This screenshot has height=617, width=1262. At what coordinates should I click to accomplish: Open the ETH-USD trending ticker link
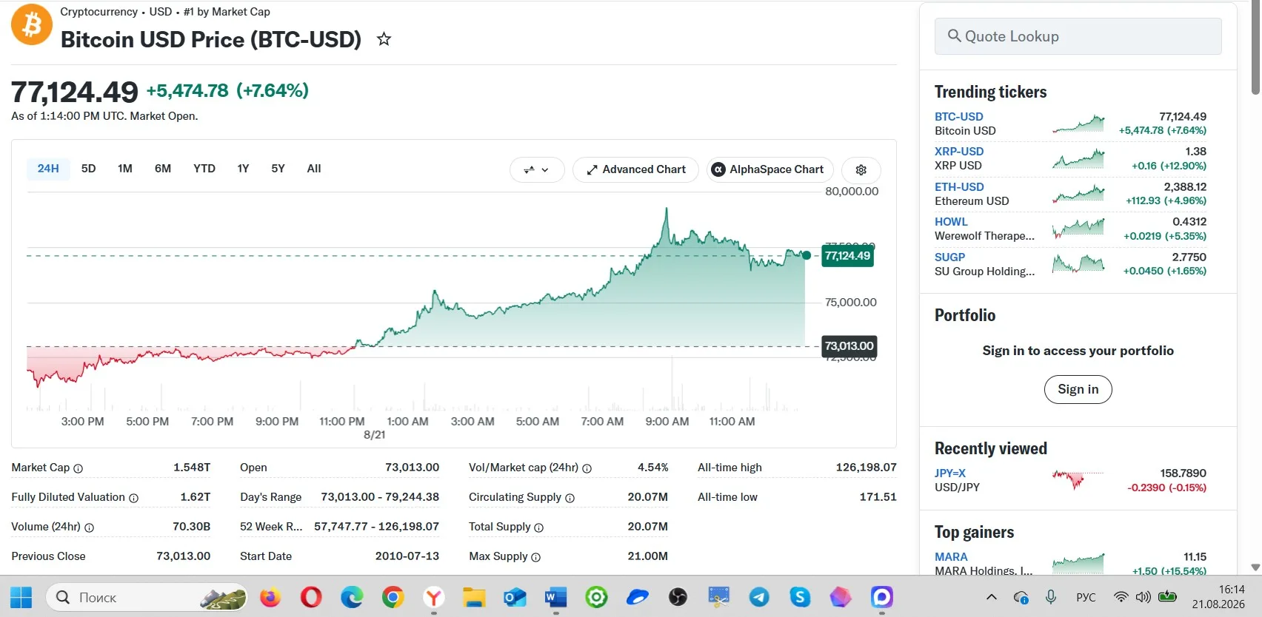[x=959, y=187]
